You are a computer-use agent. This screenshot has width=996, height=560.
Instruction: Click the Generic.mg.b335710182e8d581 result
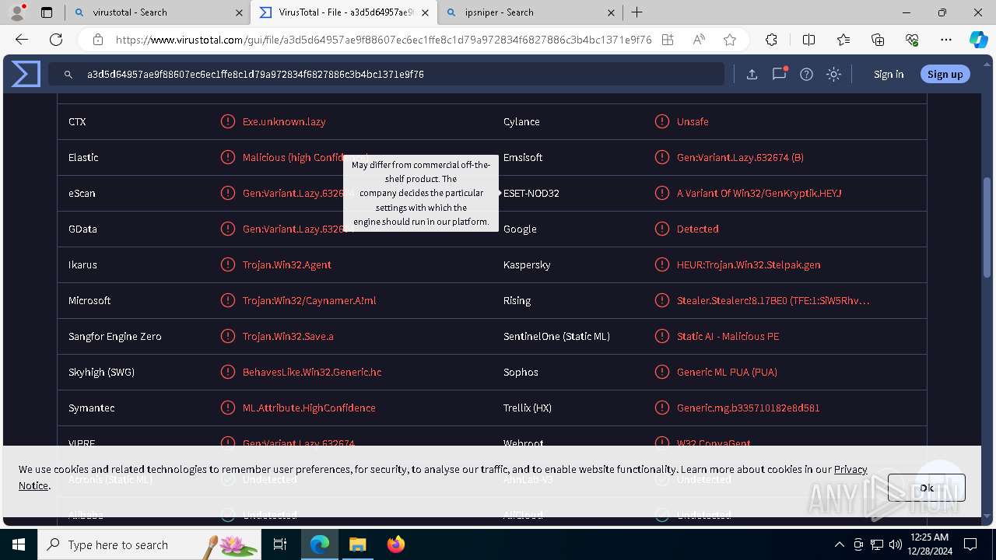pyautogui.click(x=748, y=408)
